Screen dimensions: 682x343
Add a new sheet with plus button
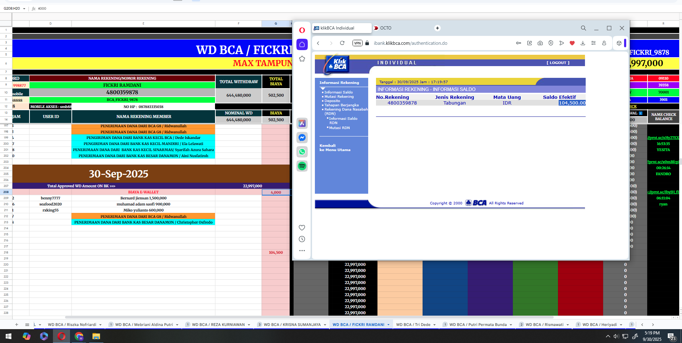click(16, 325)
